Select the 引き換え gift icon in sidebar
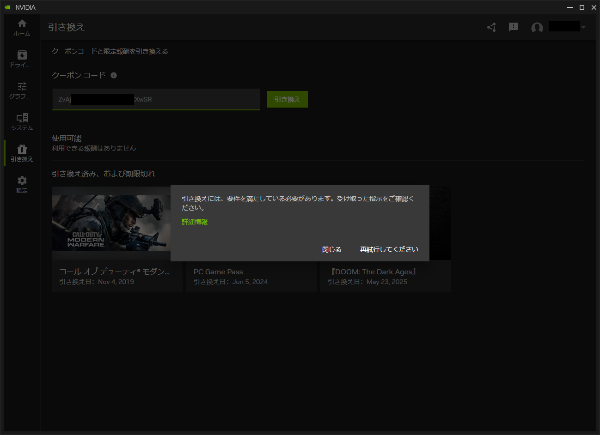Screen dimensions: 600x435 coord(22,149)
